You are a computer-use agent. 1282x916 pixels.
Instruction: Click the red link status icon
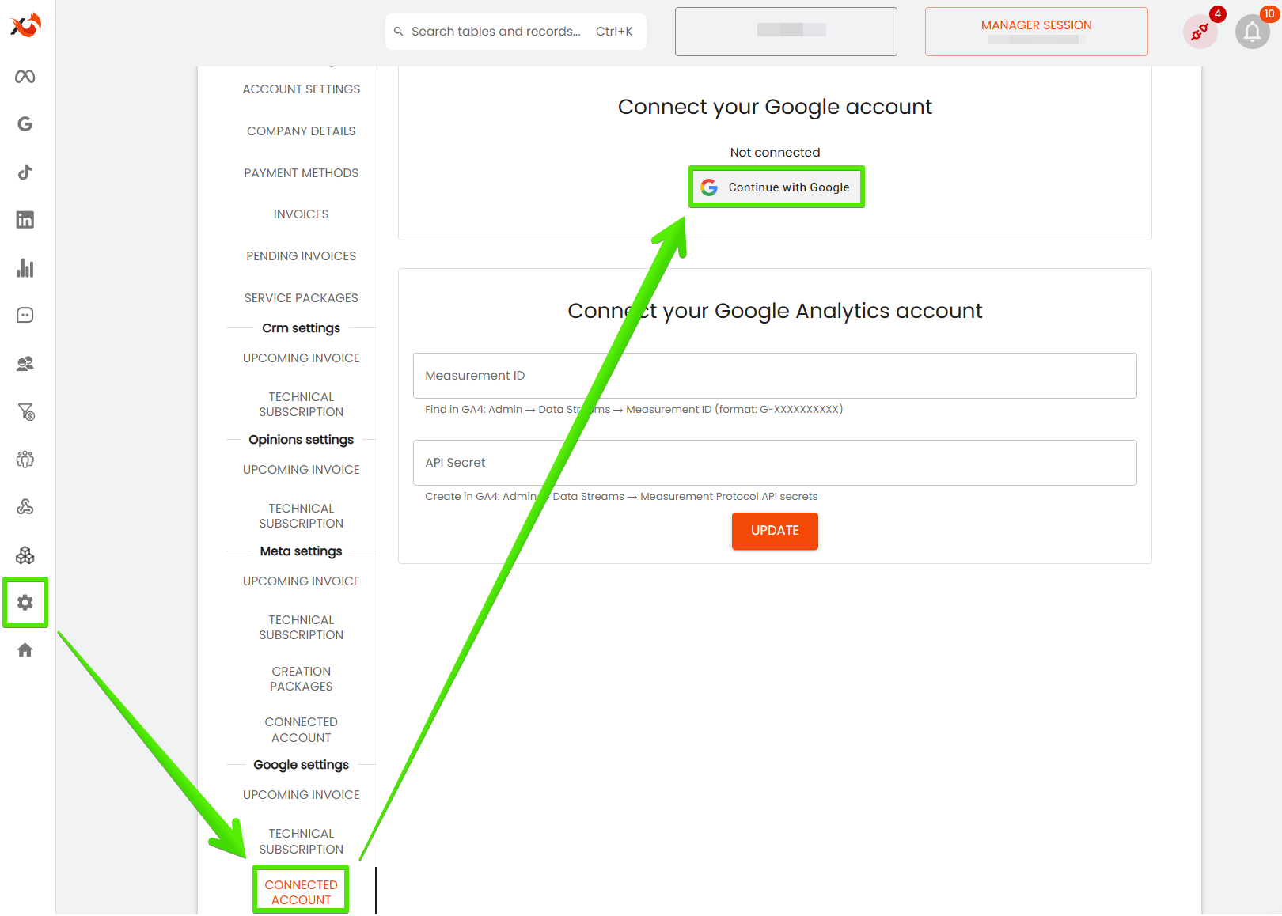click(x=1200, y=32)
